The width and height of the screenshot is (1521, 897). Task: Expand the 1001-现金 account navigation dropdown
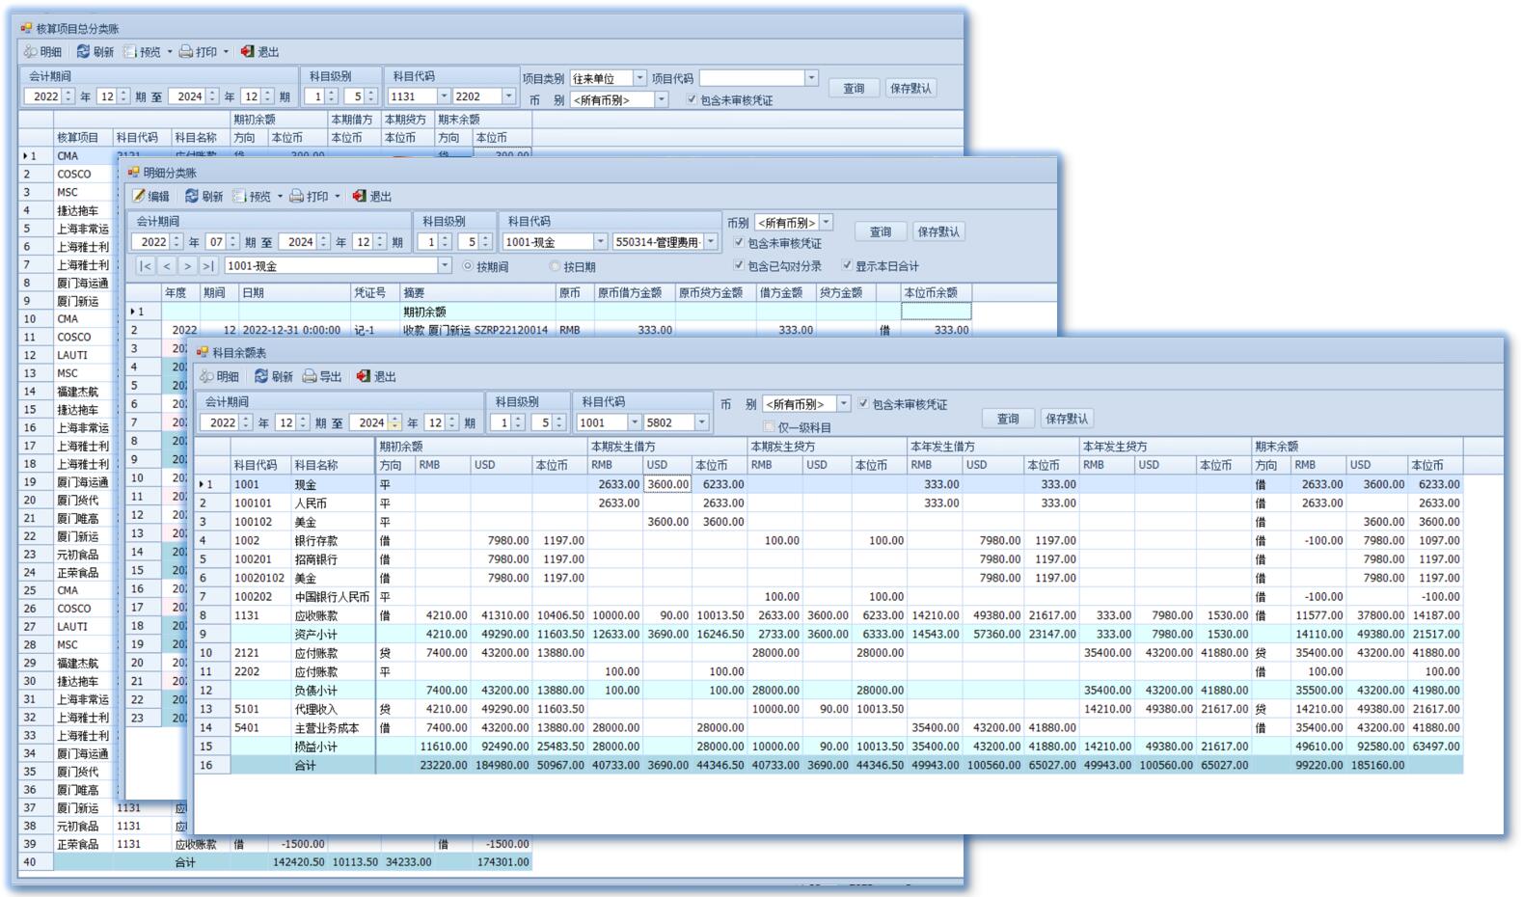tap(444, 265)
